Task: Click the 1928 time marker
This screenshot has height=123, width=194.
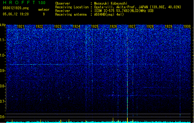Action: 150,26
